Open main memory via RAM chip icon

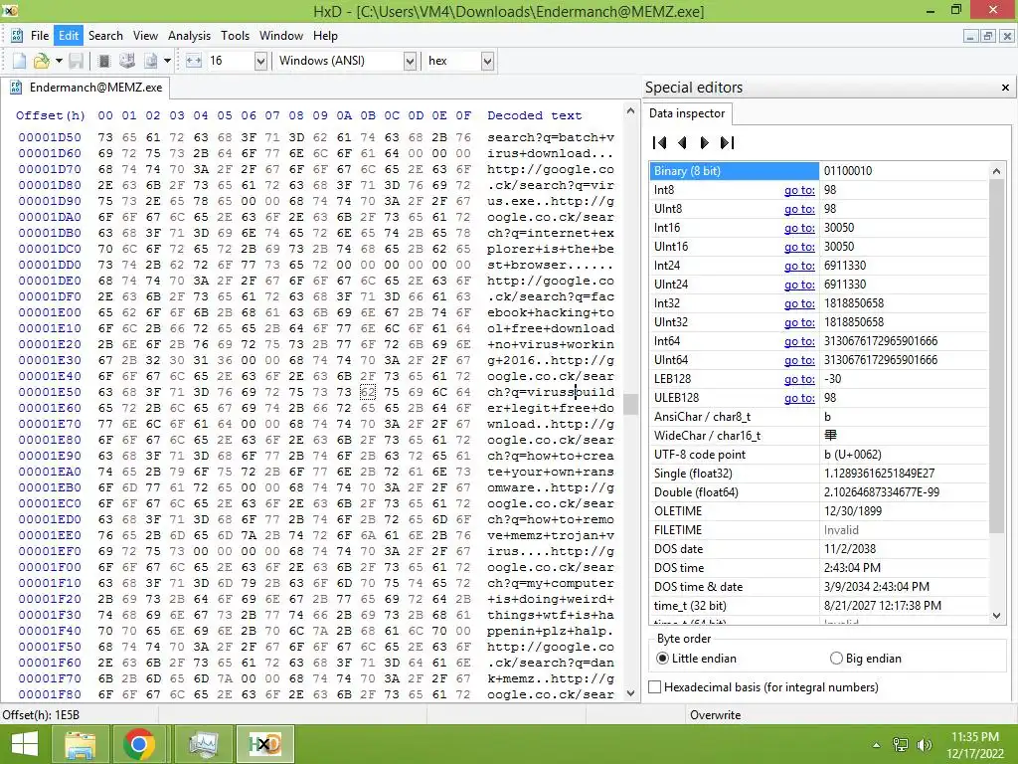coord(103,61)
